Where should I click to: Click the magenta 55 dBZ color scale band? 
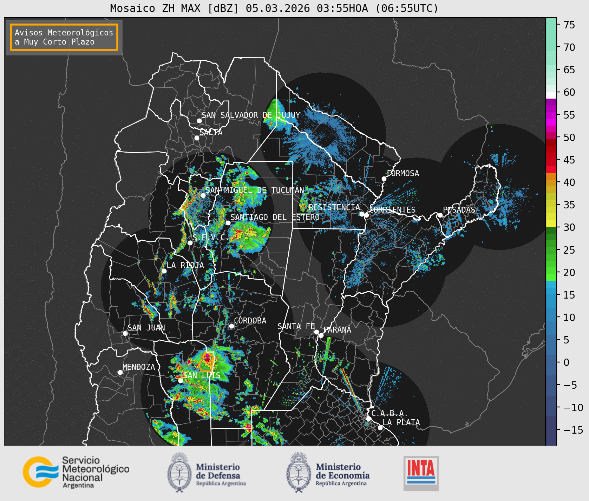(x=551, y=115)
